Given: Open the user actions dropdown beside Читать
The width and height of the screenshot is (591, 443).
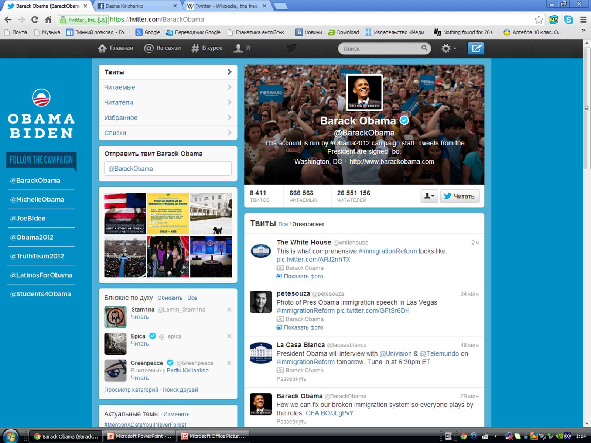Looking at the screenshot, I should [429, 196].
